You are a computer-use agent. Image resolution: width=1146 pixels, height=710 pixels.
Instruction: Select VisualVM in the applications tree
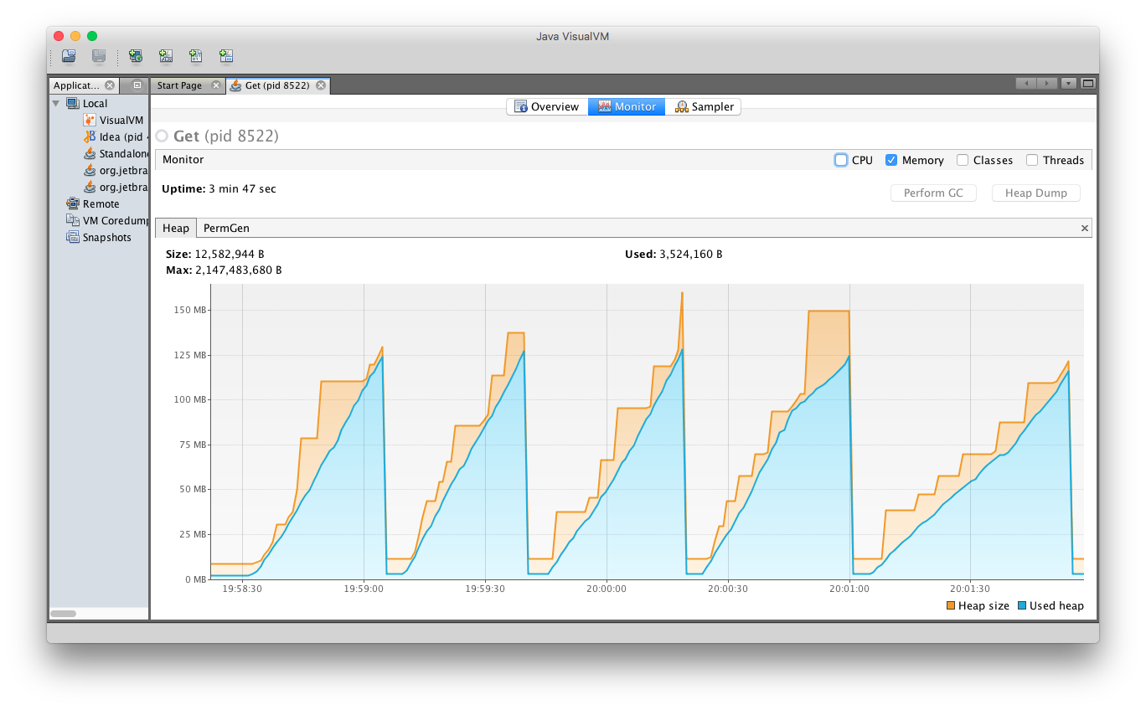click(x=121, y=121)
